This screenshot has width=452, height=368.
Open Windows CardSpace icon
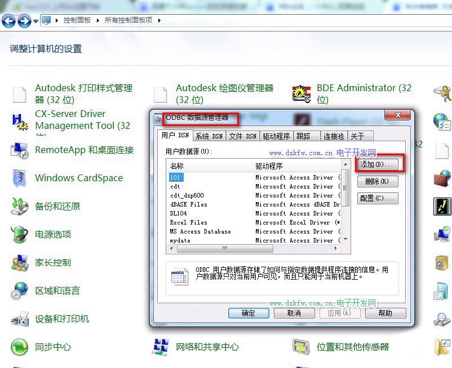pyautogui.click(x=20, y=178)
